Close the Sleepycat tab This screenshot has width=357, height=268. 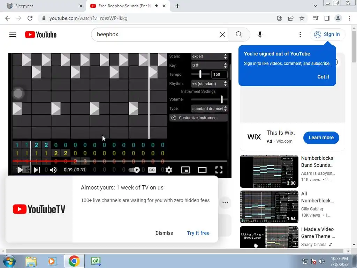point(81,6)
